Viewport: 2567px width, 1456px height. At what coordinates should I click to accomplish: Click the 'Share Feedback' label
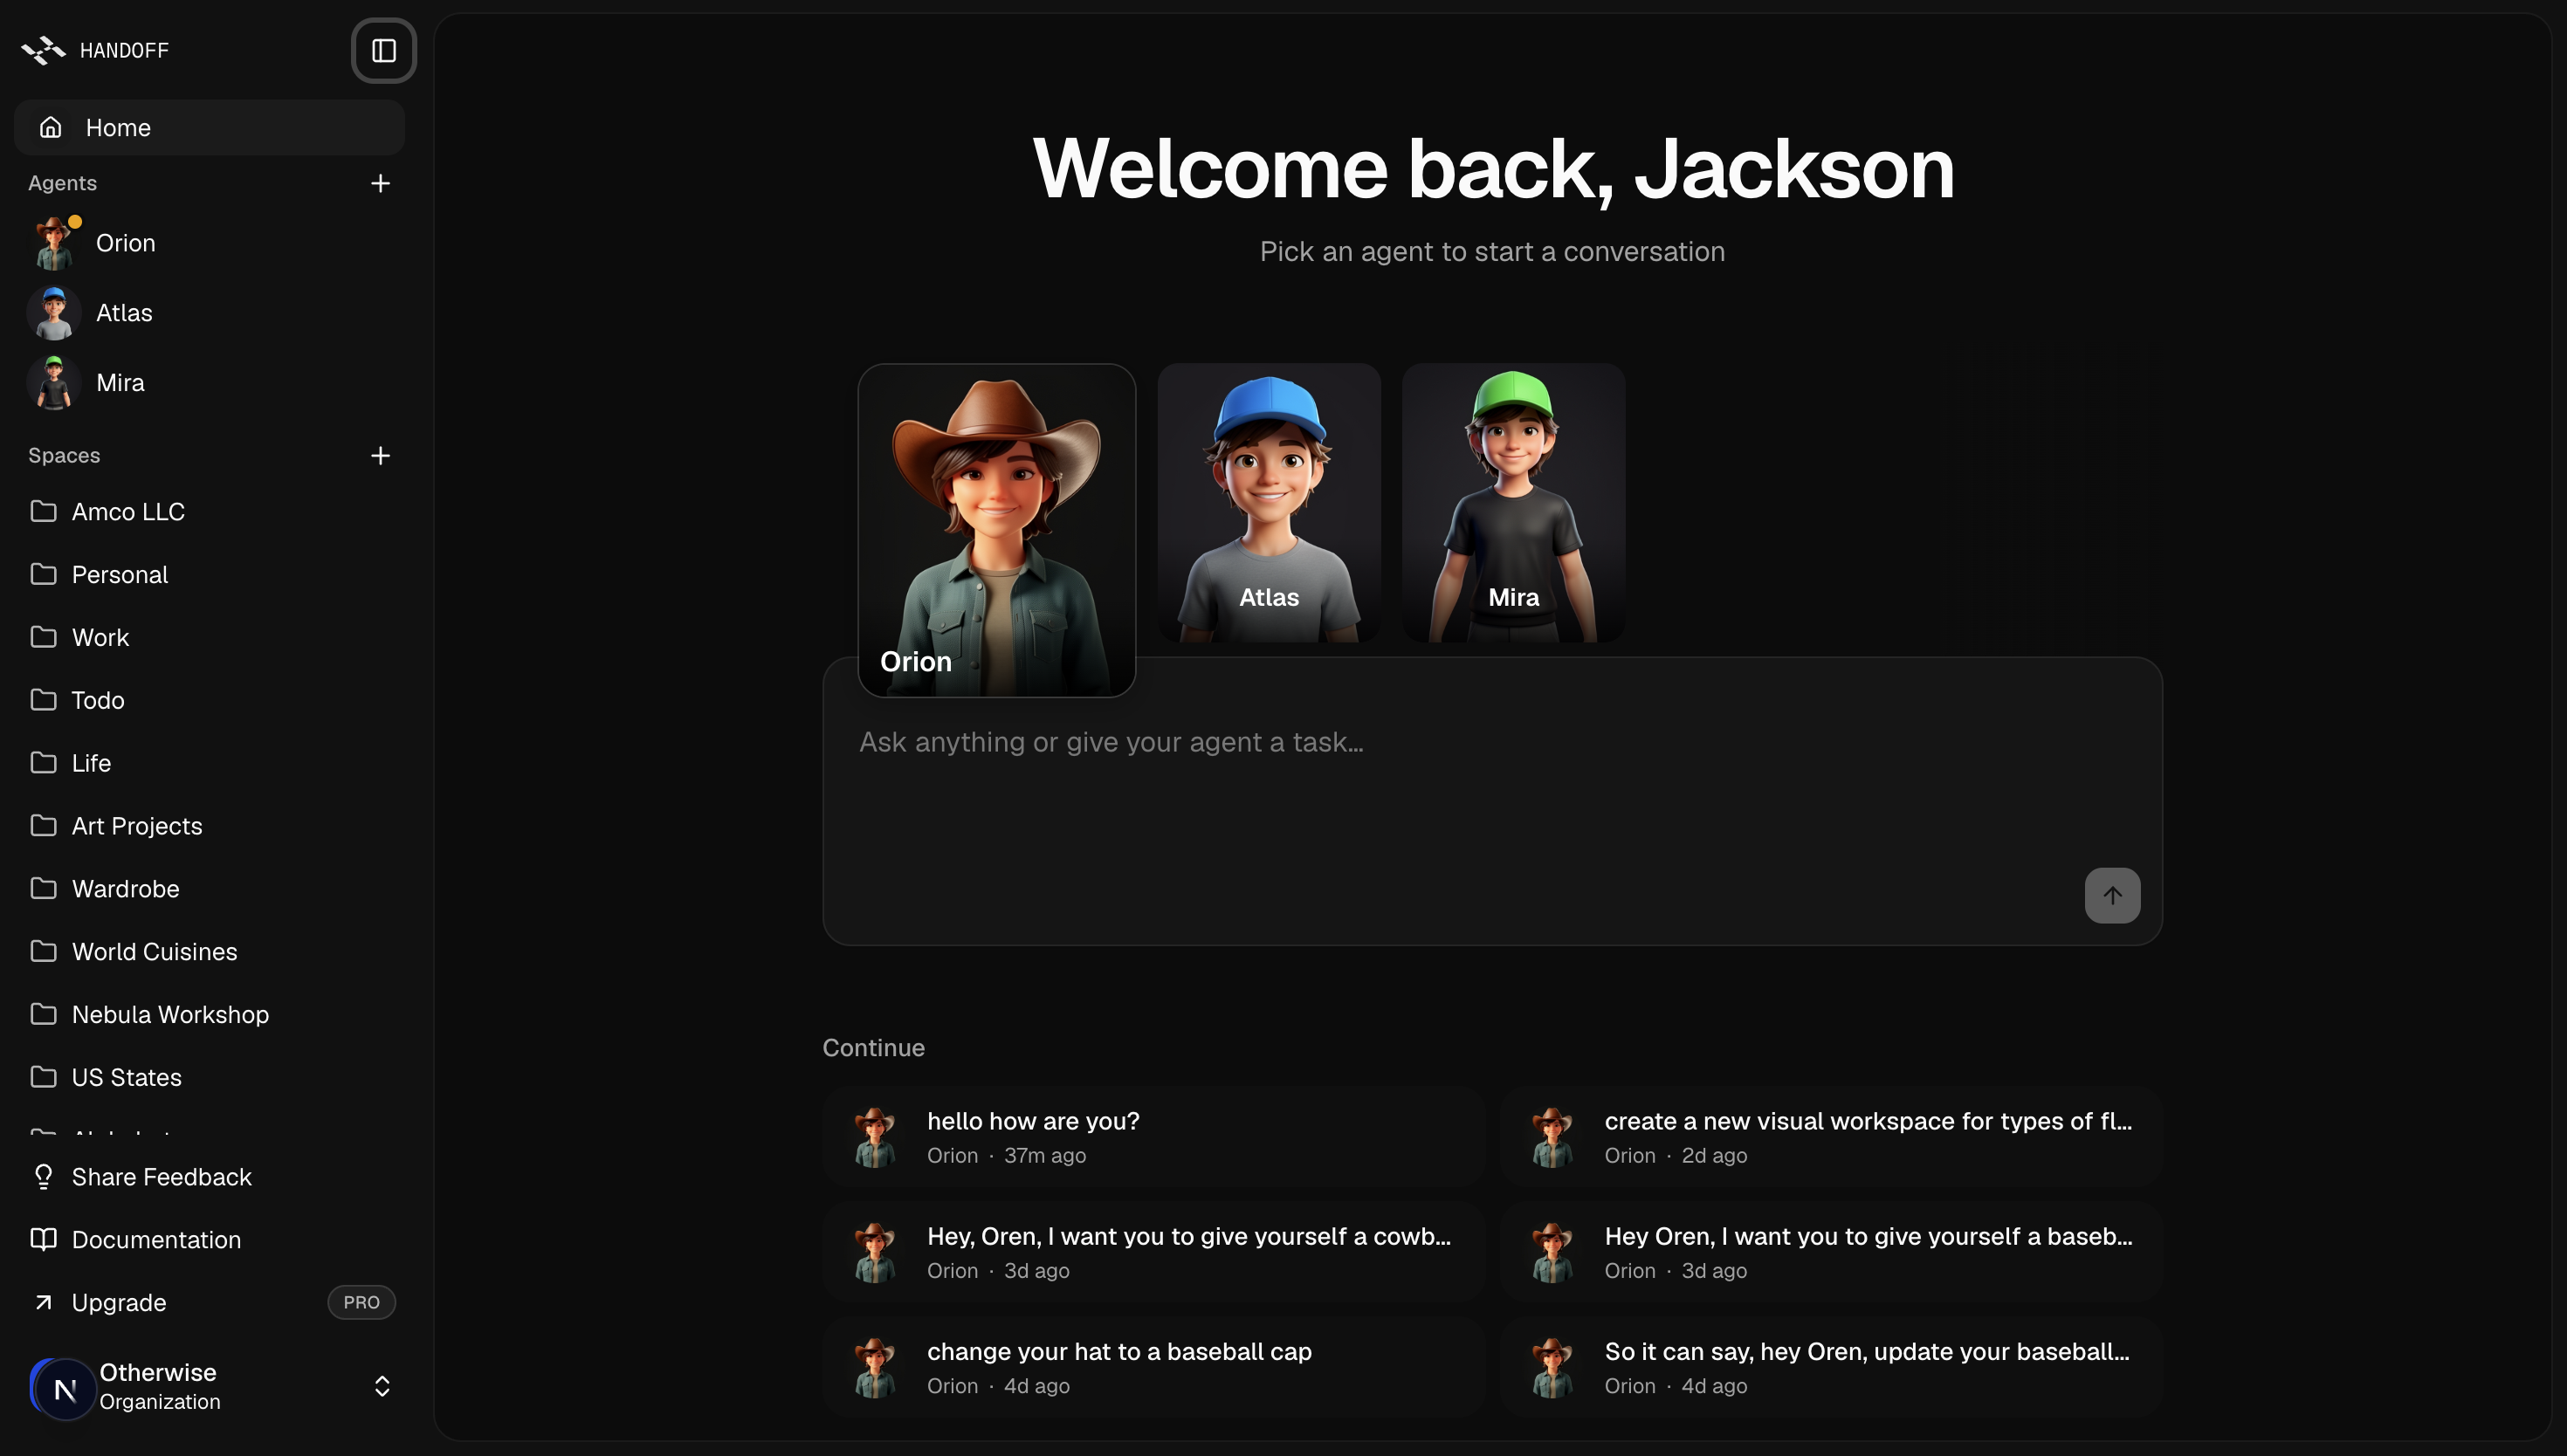tap(162, 1177)
